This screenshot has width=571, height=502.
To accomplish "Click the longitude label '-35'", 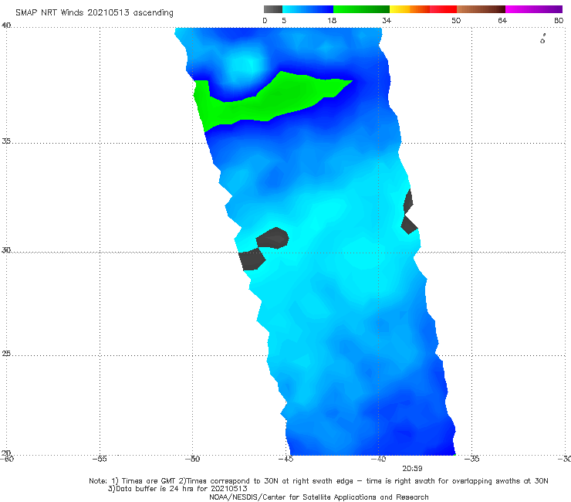I will click(x=471, y=459).
